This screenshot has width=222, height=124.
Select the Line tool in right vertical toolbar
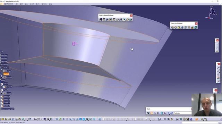click(x=217, y=48)
